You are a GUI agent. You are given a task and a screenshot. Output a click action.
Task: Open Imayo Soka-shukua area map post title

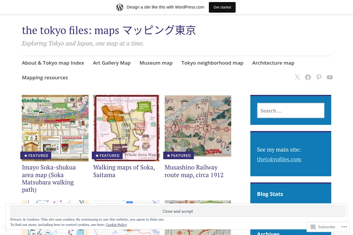[49, 179]
